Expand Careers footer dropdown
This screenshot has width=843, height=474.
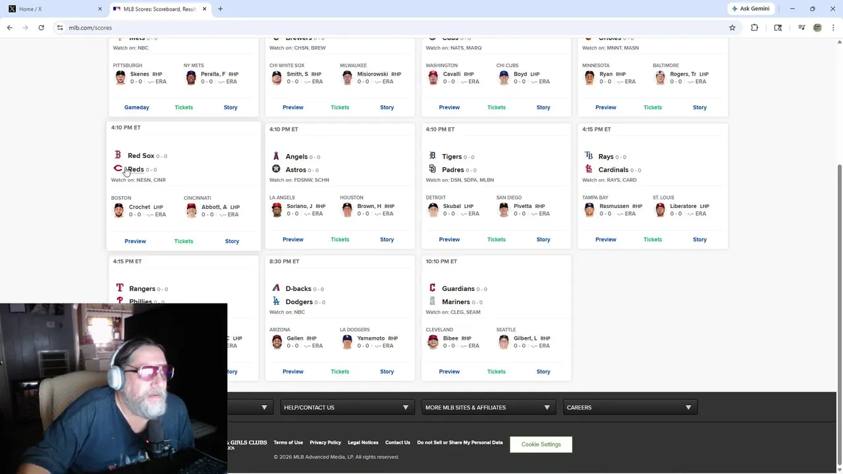pos(630,408)
